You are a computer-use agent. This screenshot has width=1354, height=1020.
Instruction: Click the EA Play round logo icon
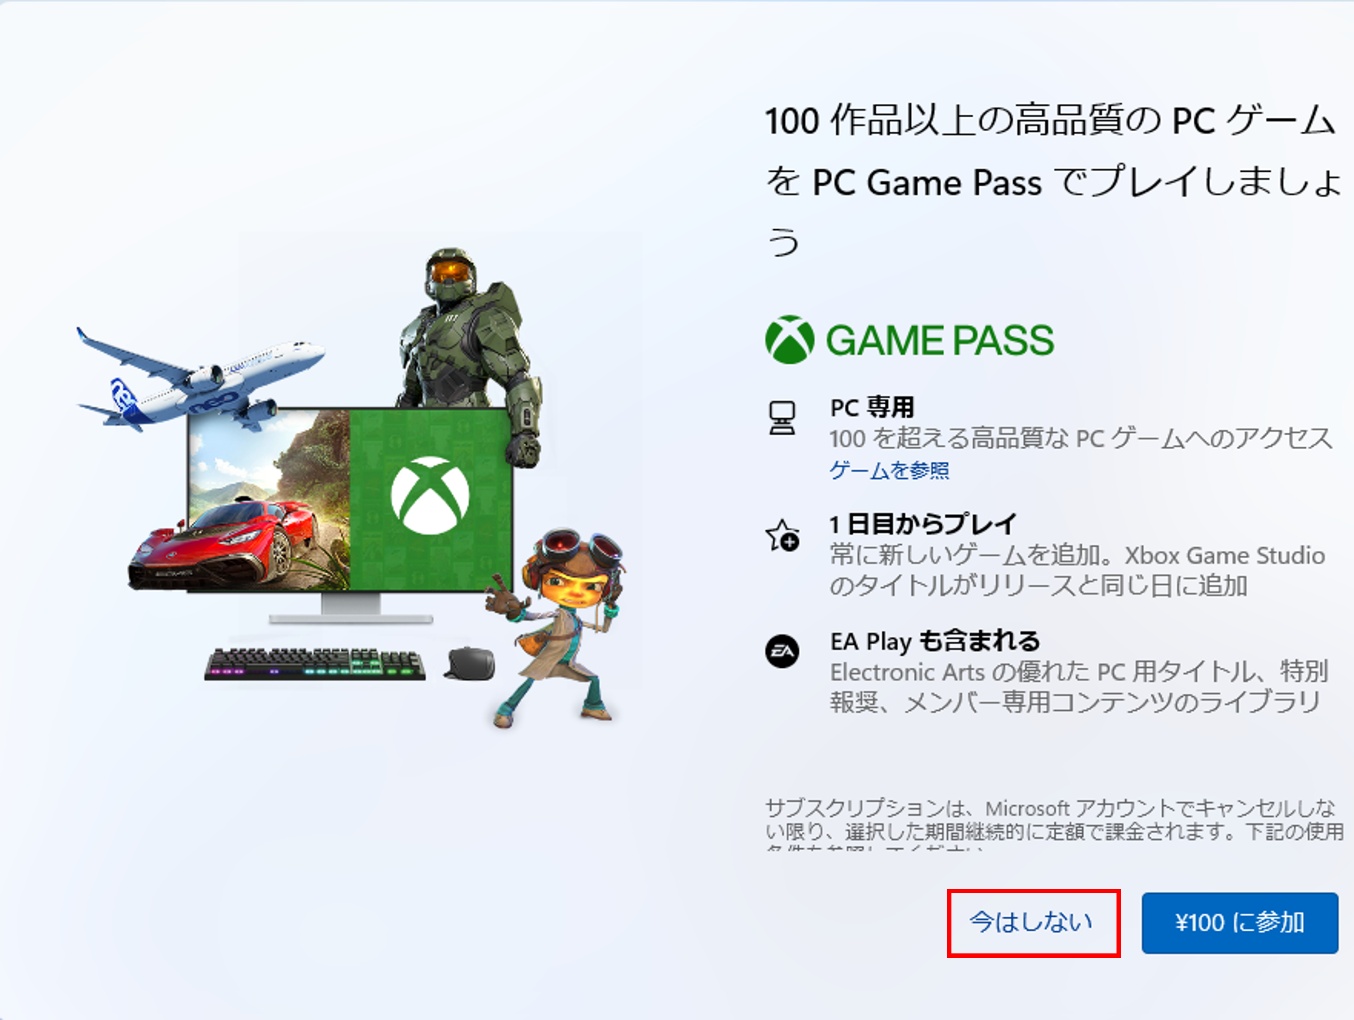tap(782, 652)
